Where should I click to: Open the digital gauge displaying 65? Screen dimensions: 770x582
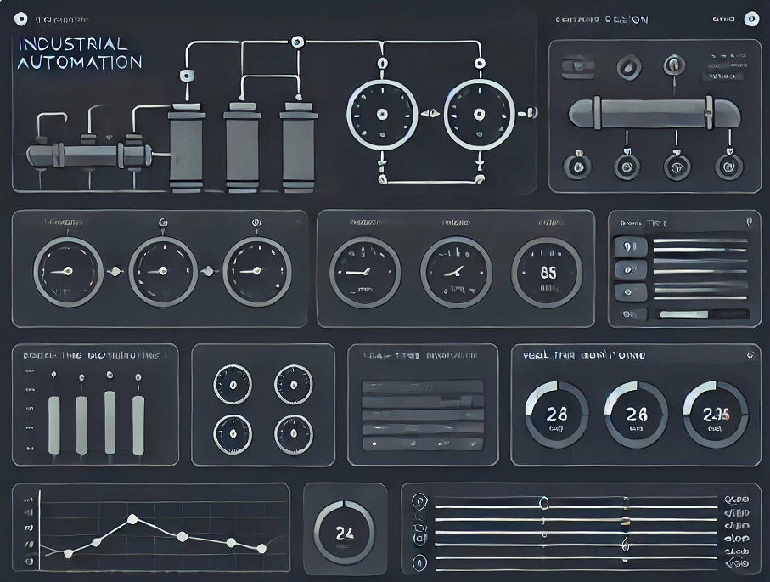click(548, 273)
